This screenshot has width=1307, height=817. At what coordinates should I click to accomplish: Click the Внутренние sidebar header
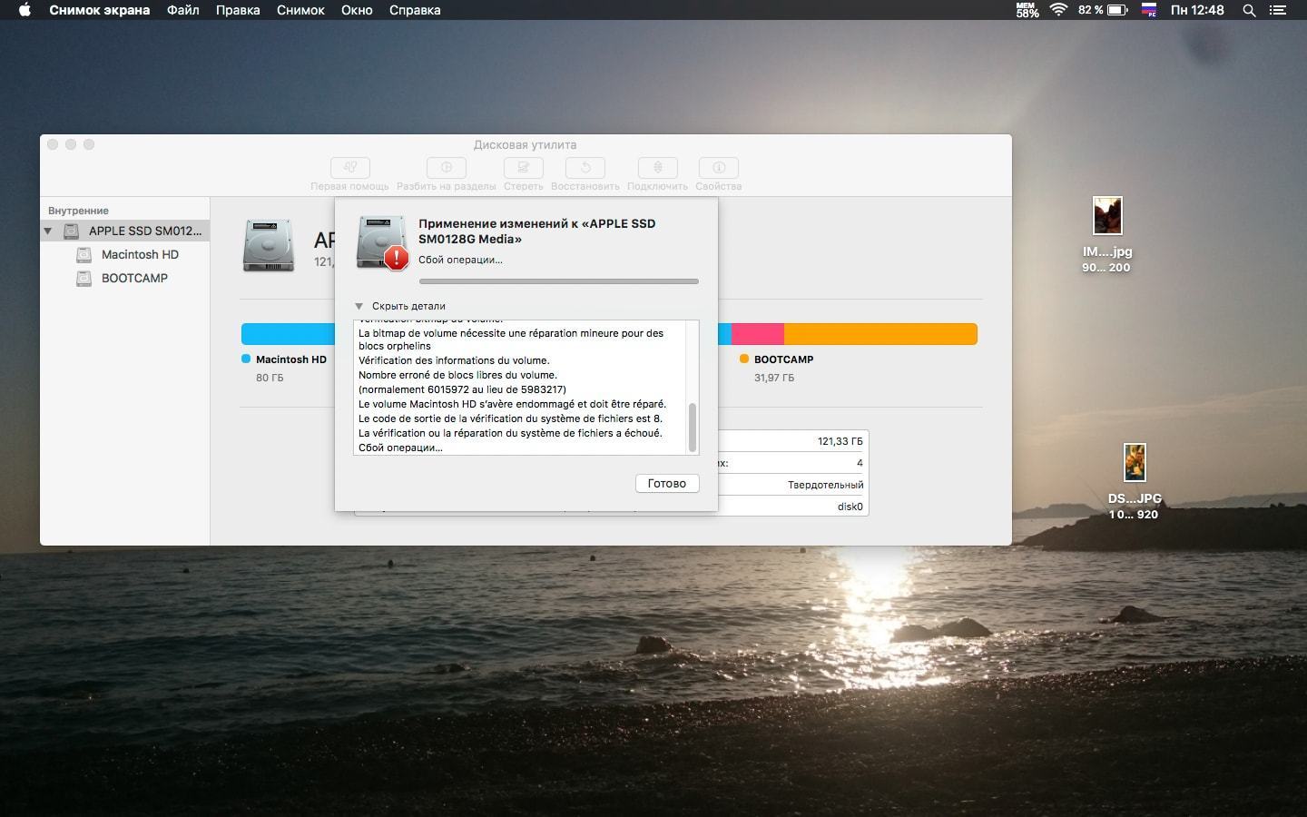(78, 211)
